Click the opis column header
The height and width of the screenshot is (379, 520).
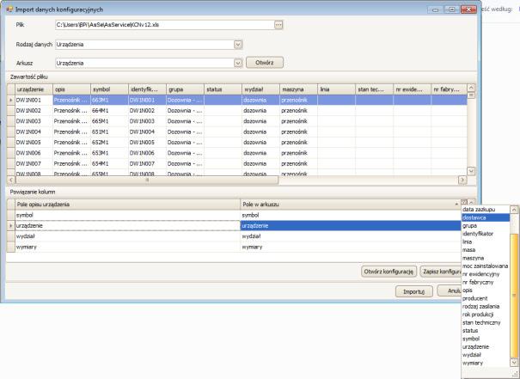tap(71, 89)
